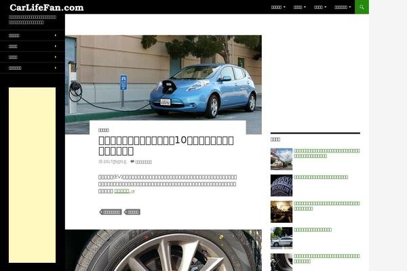Click the 2017 post date link
Viewport: 407px width, 271px height.
(115, 162)
